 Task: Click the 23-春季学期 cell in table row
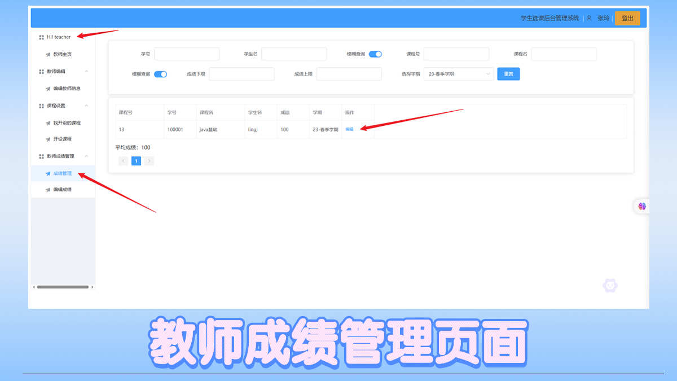[326, 129]
